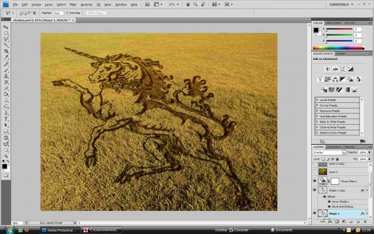Viewport: 374px width, 234px height.
Task: Switch to the Swatches tab
Action: [x=333, y=23]
